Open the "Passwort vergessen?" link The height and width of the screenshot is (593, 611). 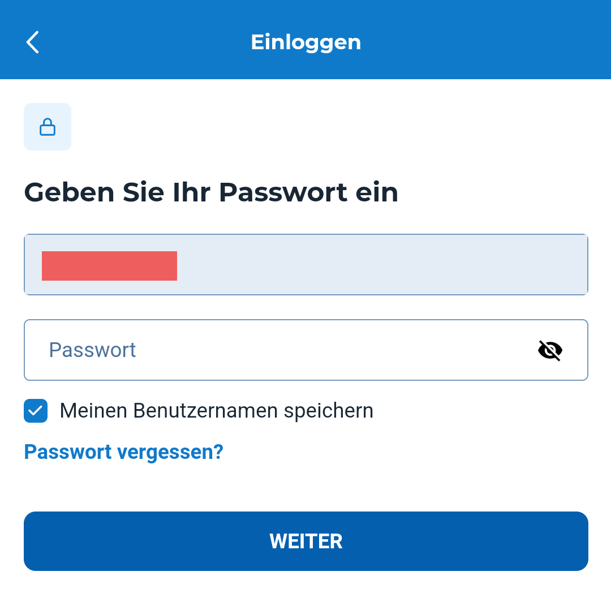click(x=123, y=452)
